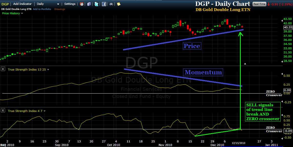
Task: Click the True Strength Index 4 7 title
Action: [x=25, y=111]
